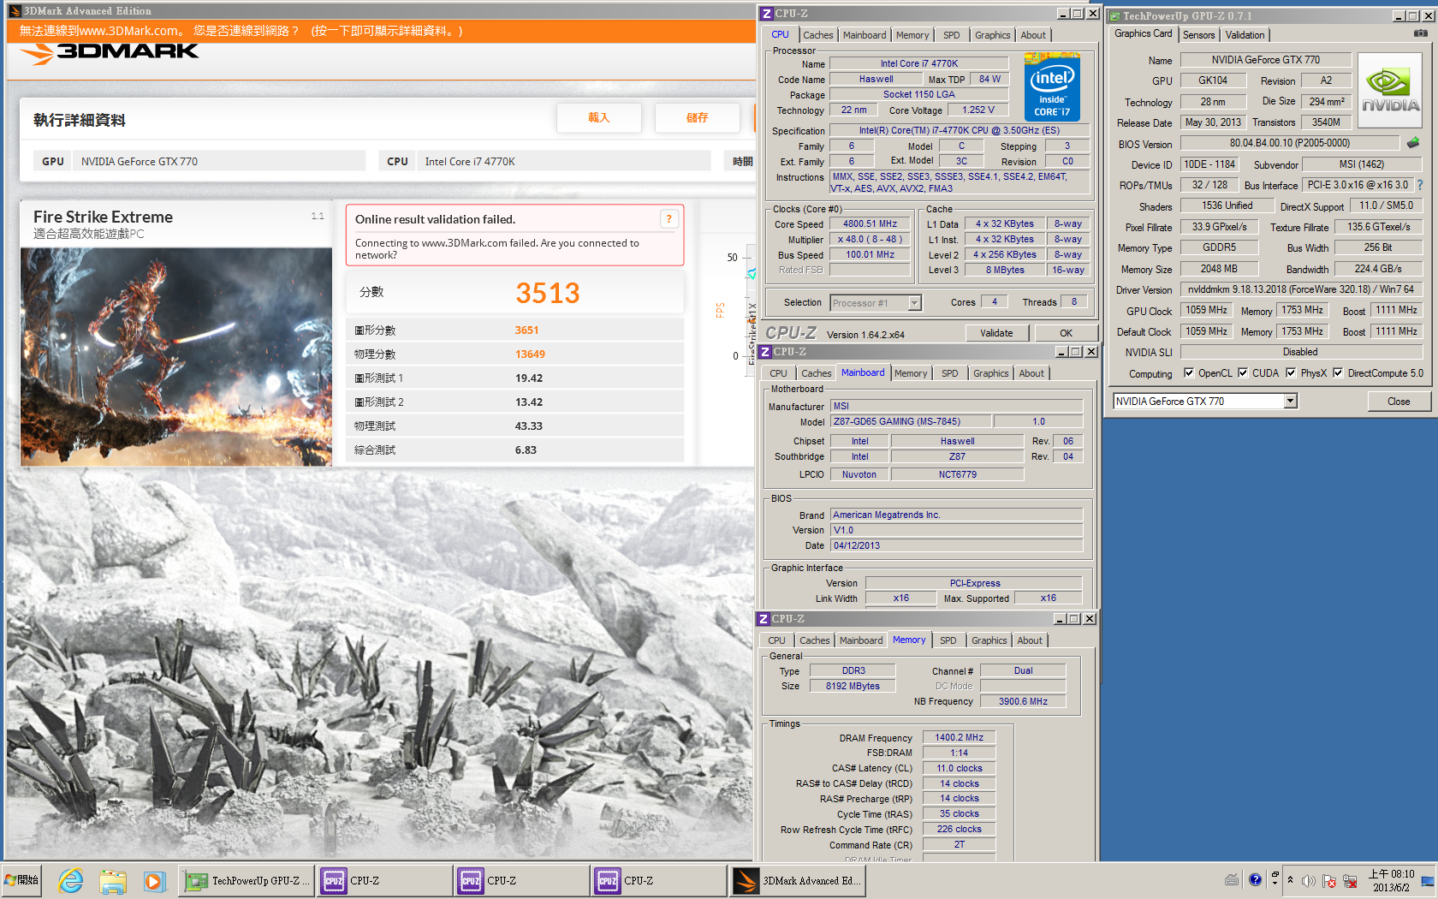Click the 3DMark title bar app icon

pyautogui.click(x=15, y=11)
